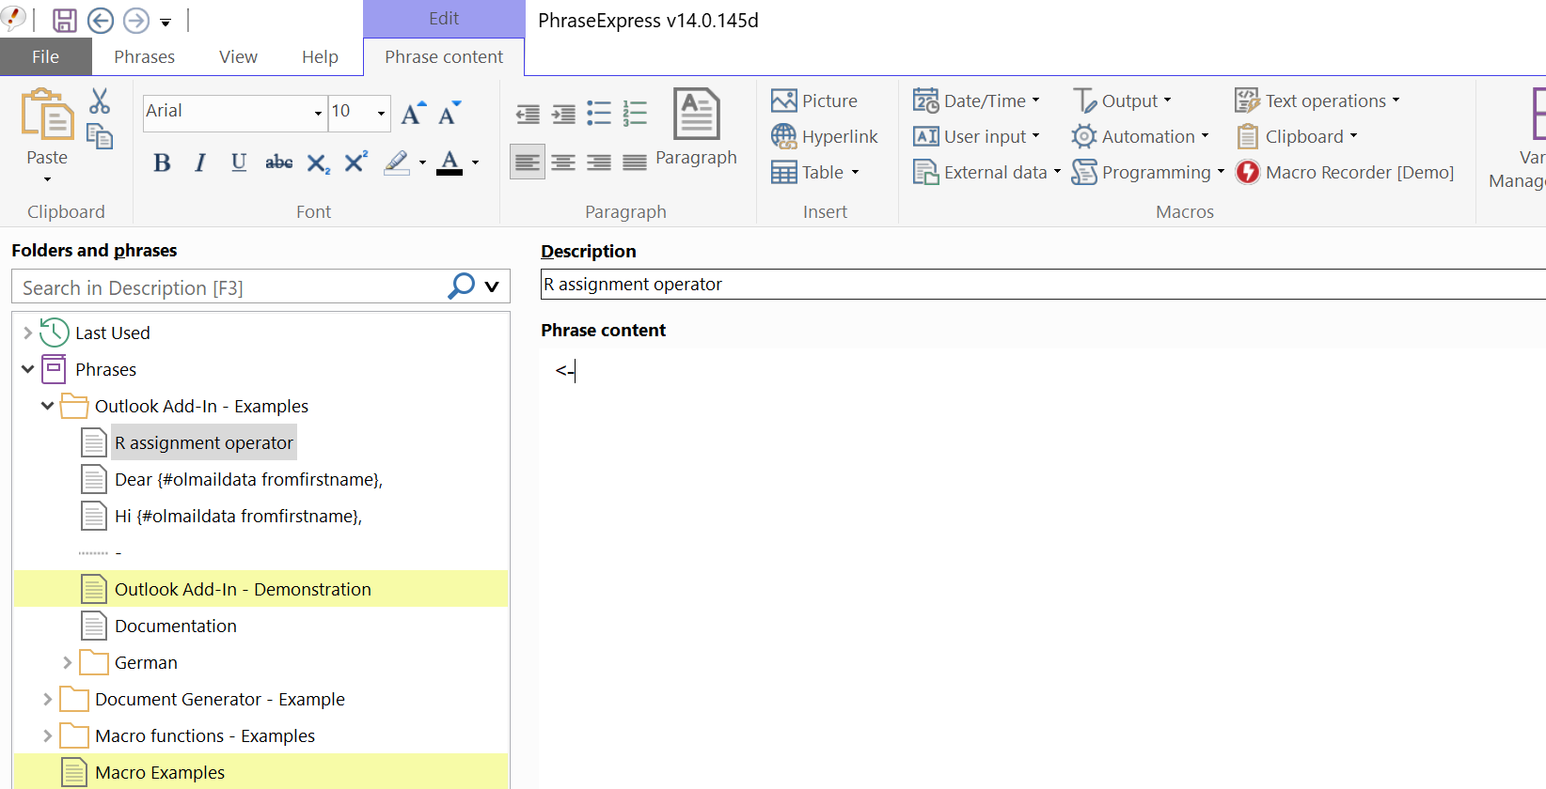Viewport: 1546px width, 789px height.
Task: Align text right
Action: (x=599, y=162)
